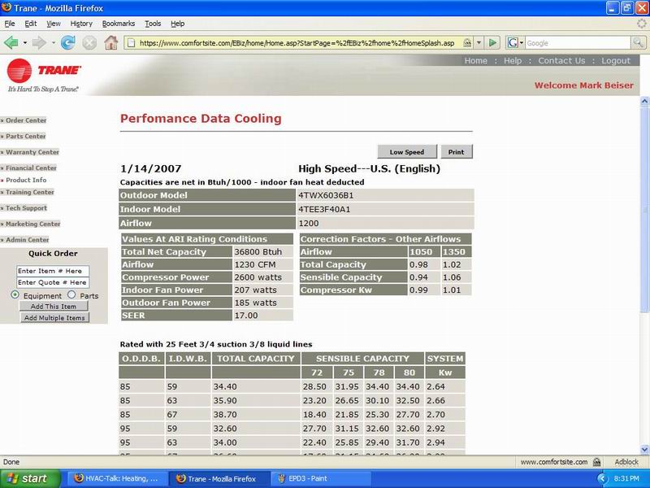Click the Google search engine icon
The height and width of the screenshot is (488, 650).
513,42
